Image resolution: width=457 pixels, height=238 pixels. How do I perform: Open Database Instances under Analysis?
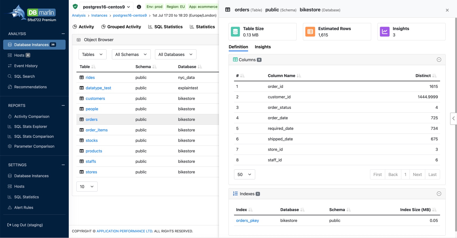(34, 45)
